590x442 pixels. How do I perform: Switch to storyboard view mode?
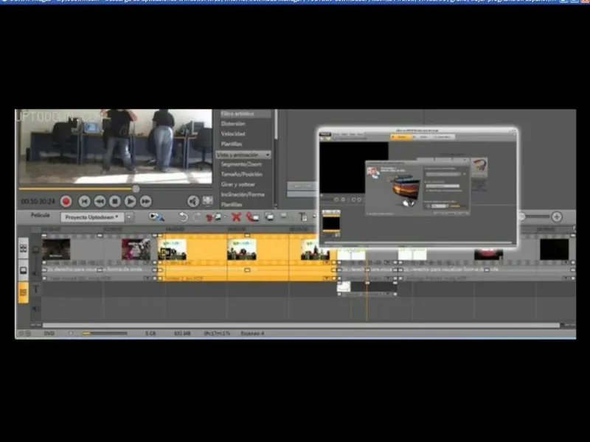(24, 248)
